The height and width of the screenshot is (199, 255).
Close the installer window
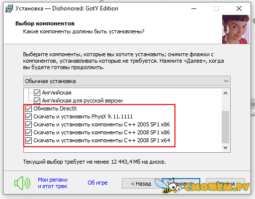[239, 8]
